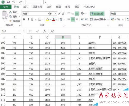This screenshot has width=129, height=106.
Task: Select column D header
Action: [63, 37]
